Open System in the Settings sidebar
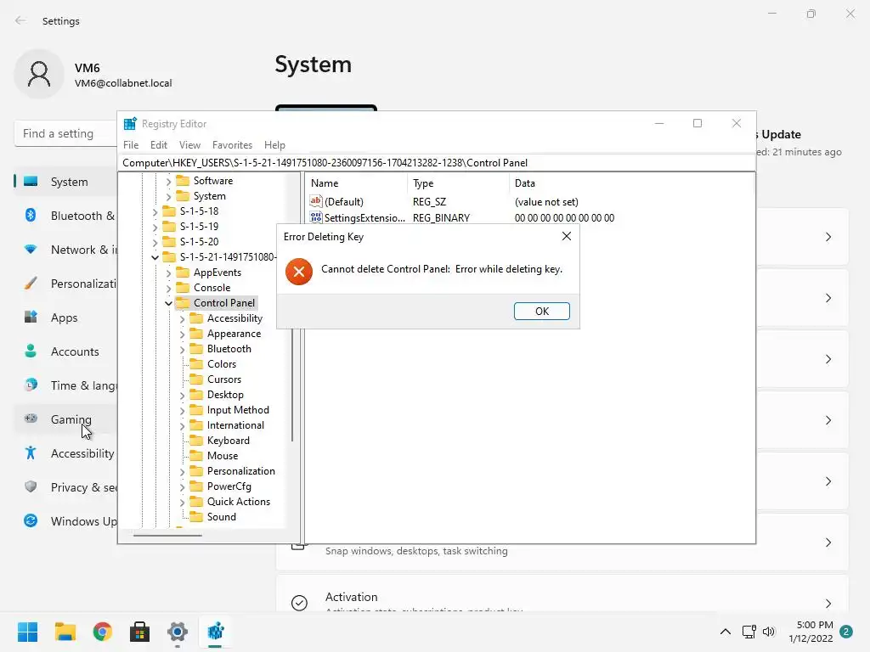 pos(65,182)
